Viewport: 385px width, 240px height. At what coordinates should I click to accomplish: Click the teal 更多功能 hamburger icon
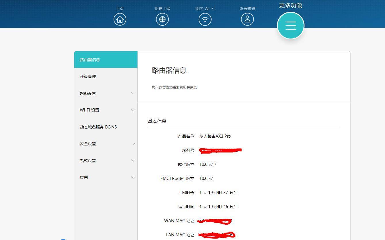[290, 25]
